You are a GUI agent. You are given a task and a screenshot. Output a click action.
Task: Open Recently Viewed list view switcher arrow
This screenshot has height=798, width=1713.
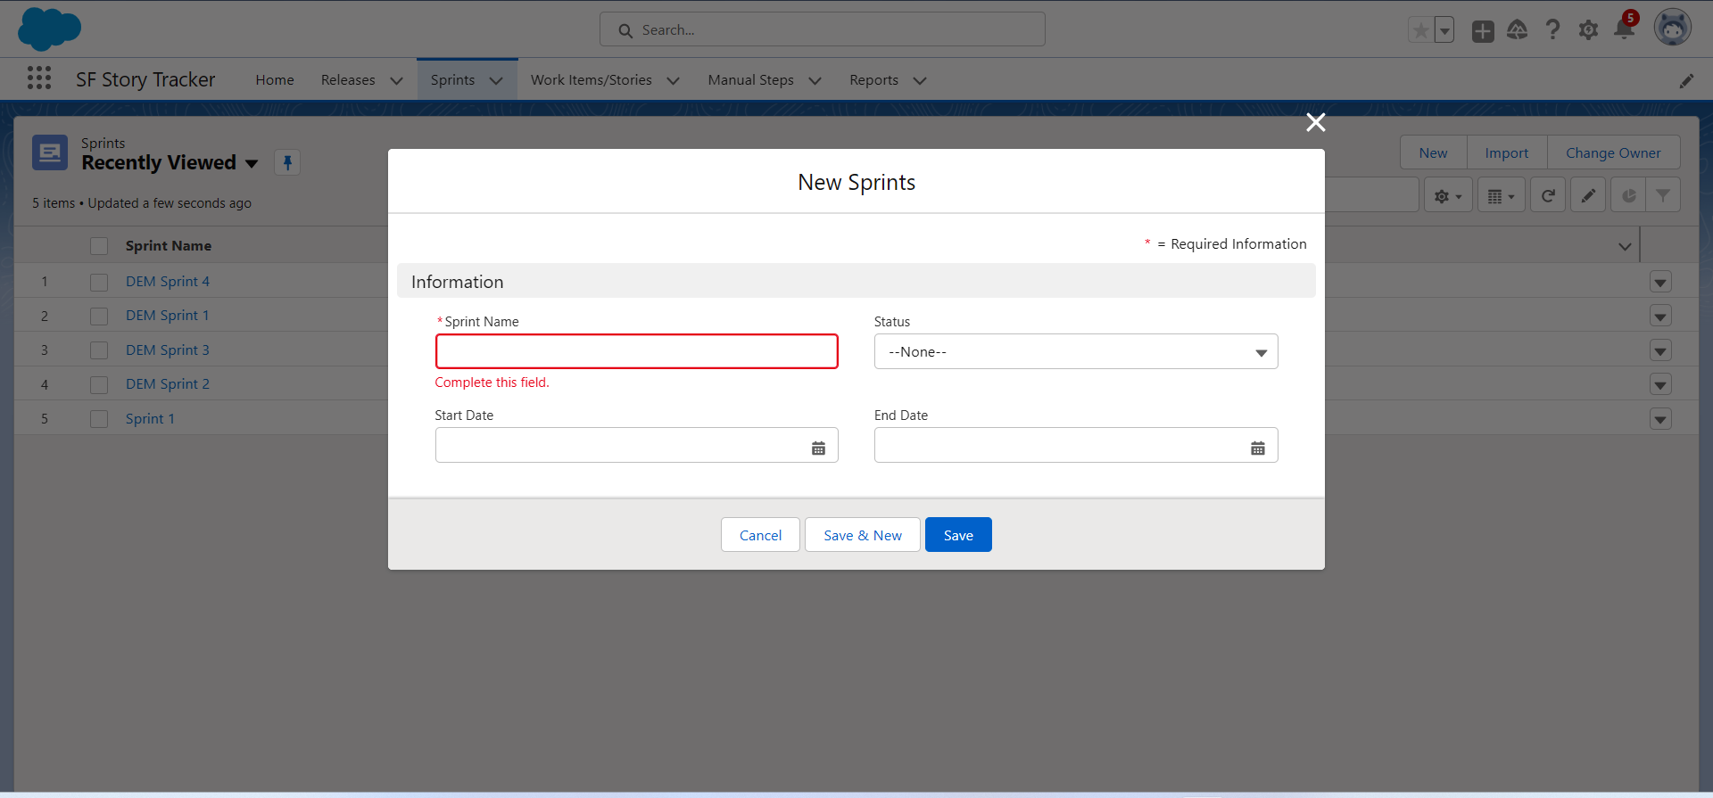point(252,163)
